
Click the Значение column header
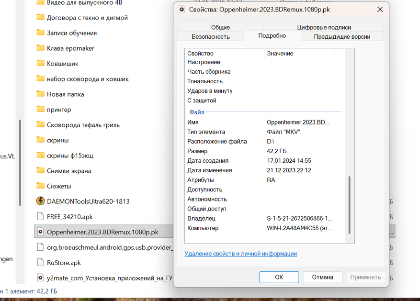pos(300,53)
